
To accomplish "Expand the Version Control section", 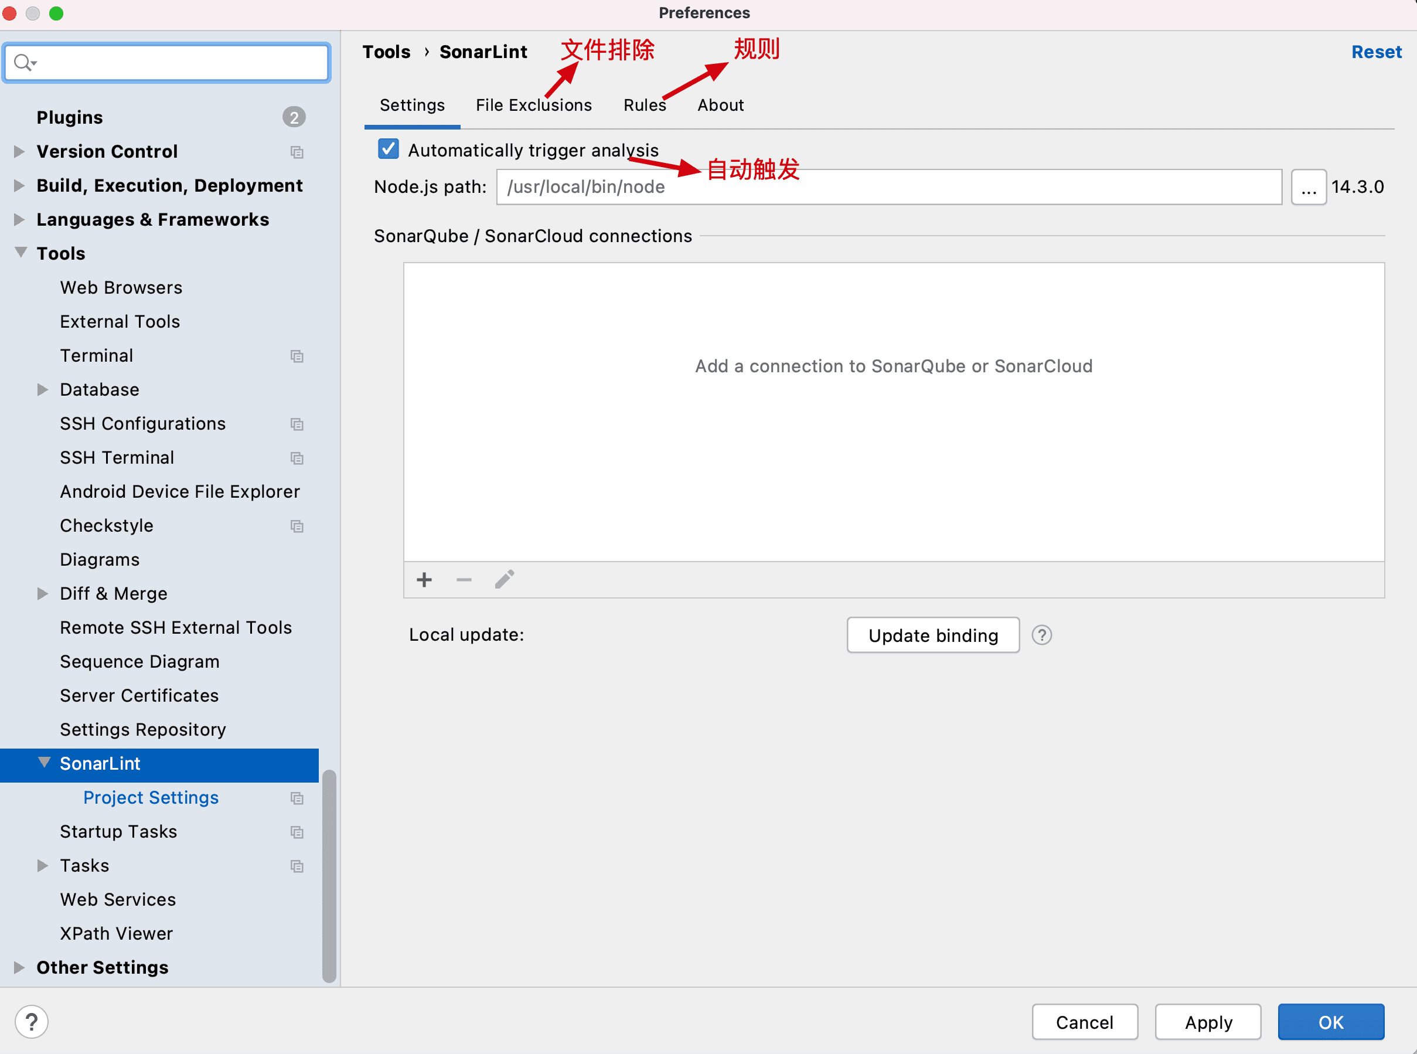I will coord(19,151).
